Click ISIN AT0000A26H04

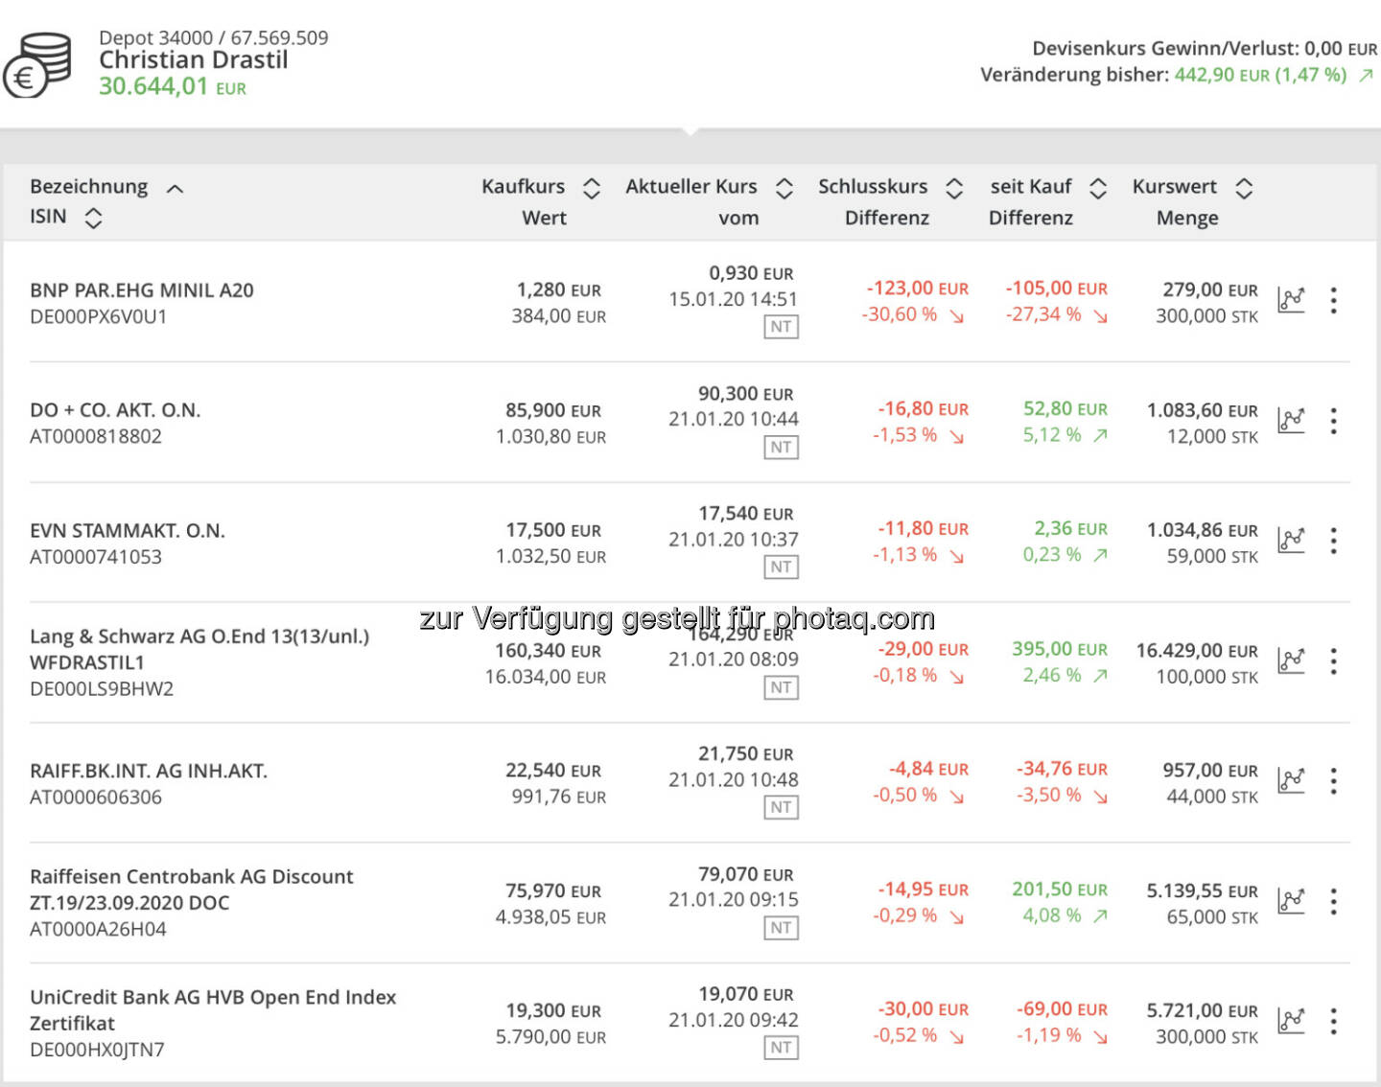coord(98,929)
